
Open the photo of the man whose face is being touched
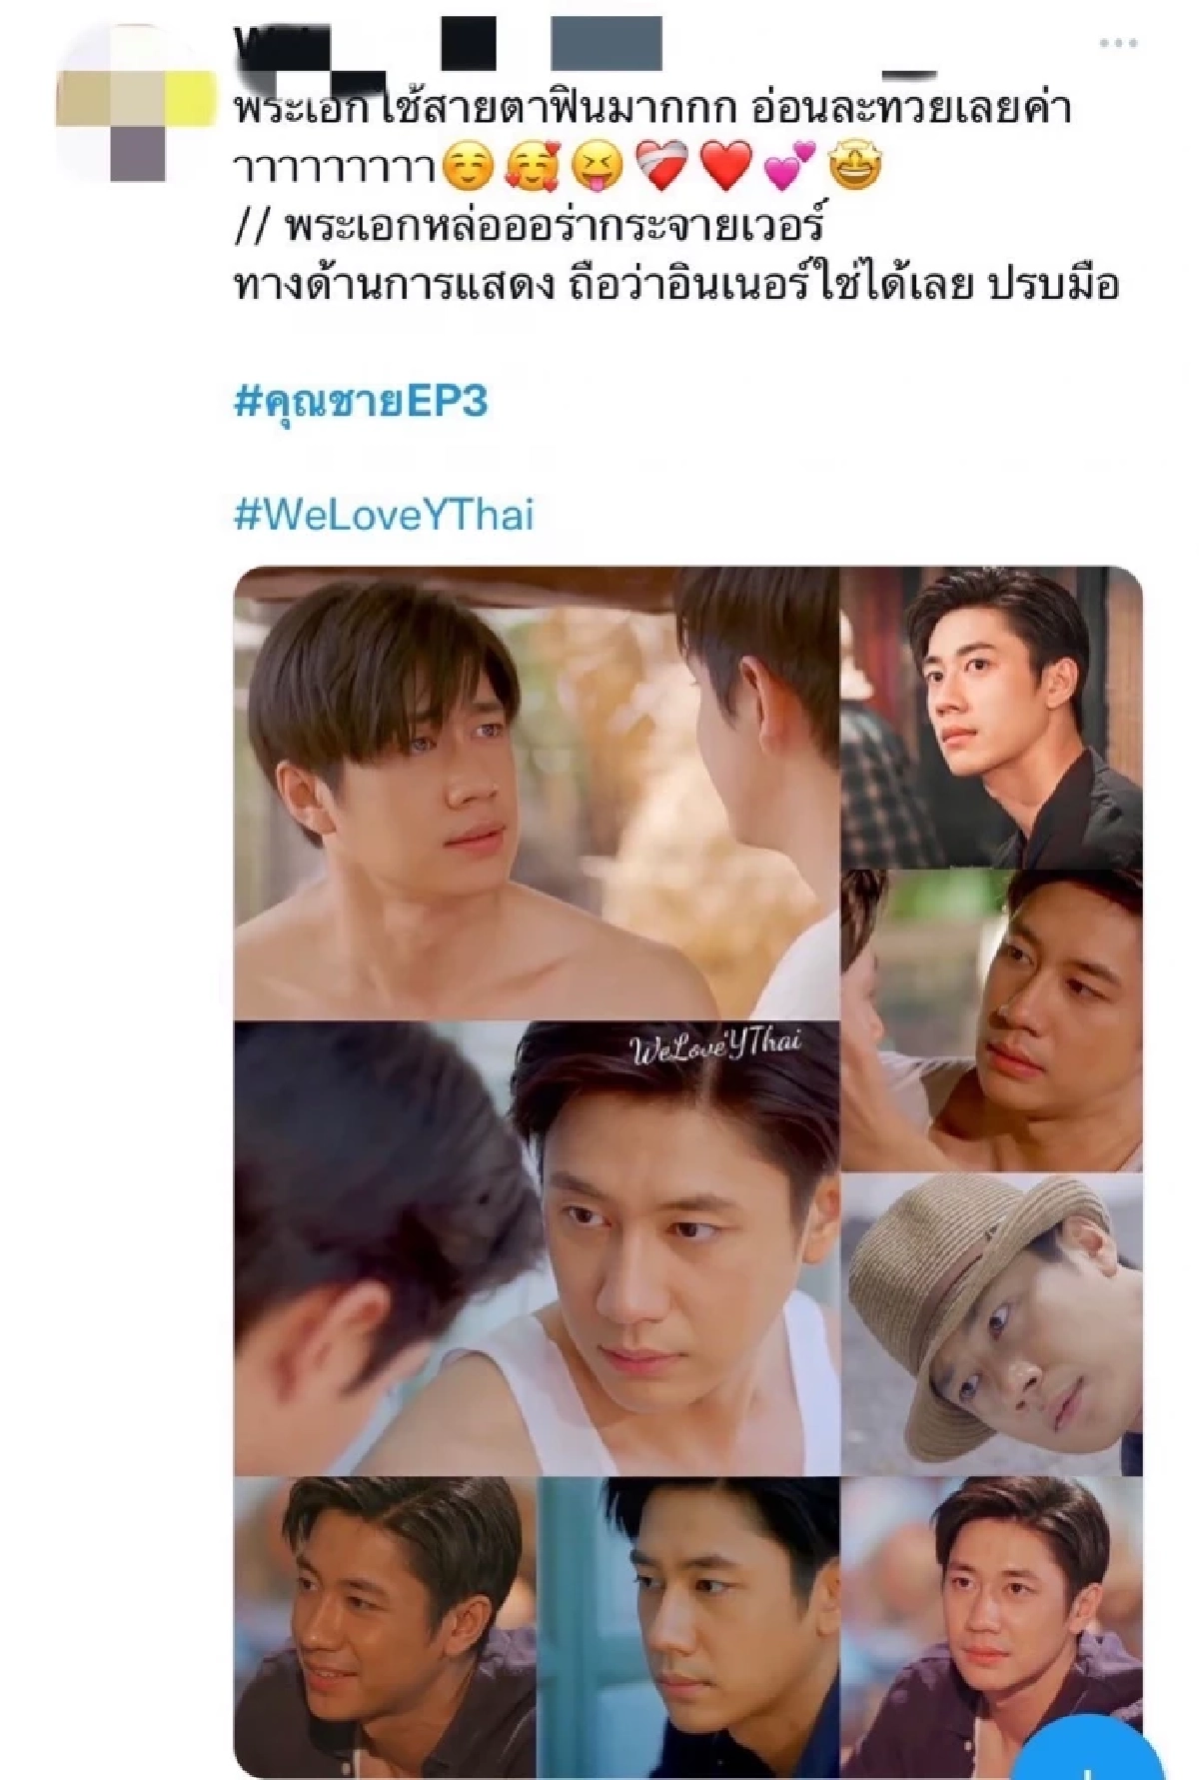click(991, 1020)
